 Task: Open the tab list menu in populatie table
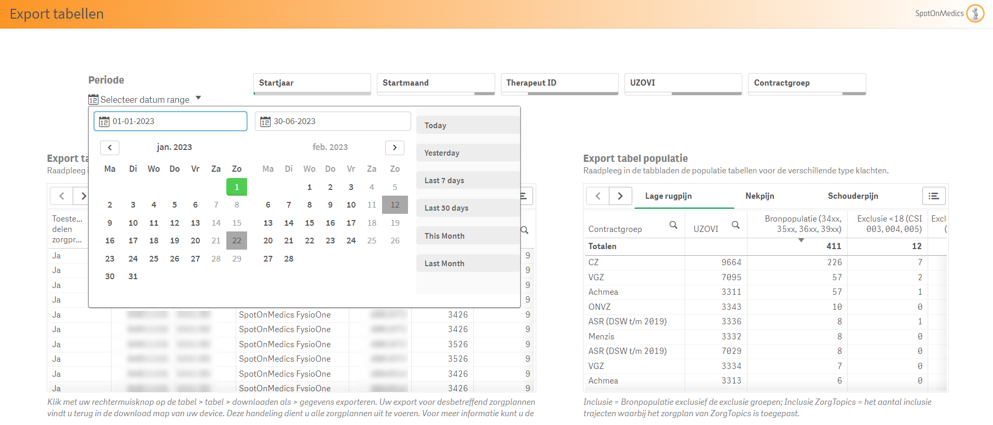[x=934, y=196]
